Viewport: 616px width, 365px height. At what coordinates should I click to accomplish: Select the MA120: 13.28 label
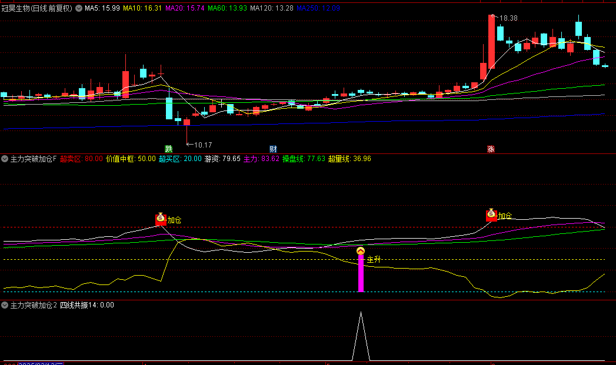point(271,8)
